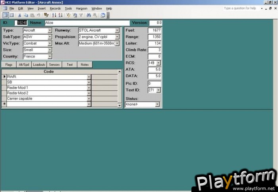The image size is (278, 192).
Task: Open the Notes tab
Action: tap(85, 65)
